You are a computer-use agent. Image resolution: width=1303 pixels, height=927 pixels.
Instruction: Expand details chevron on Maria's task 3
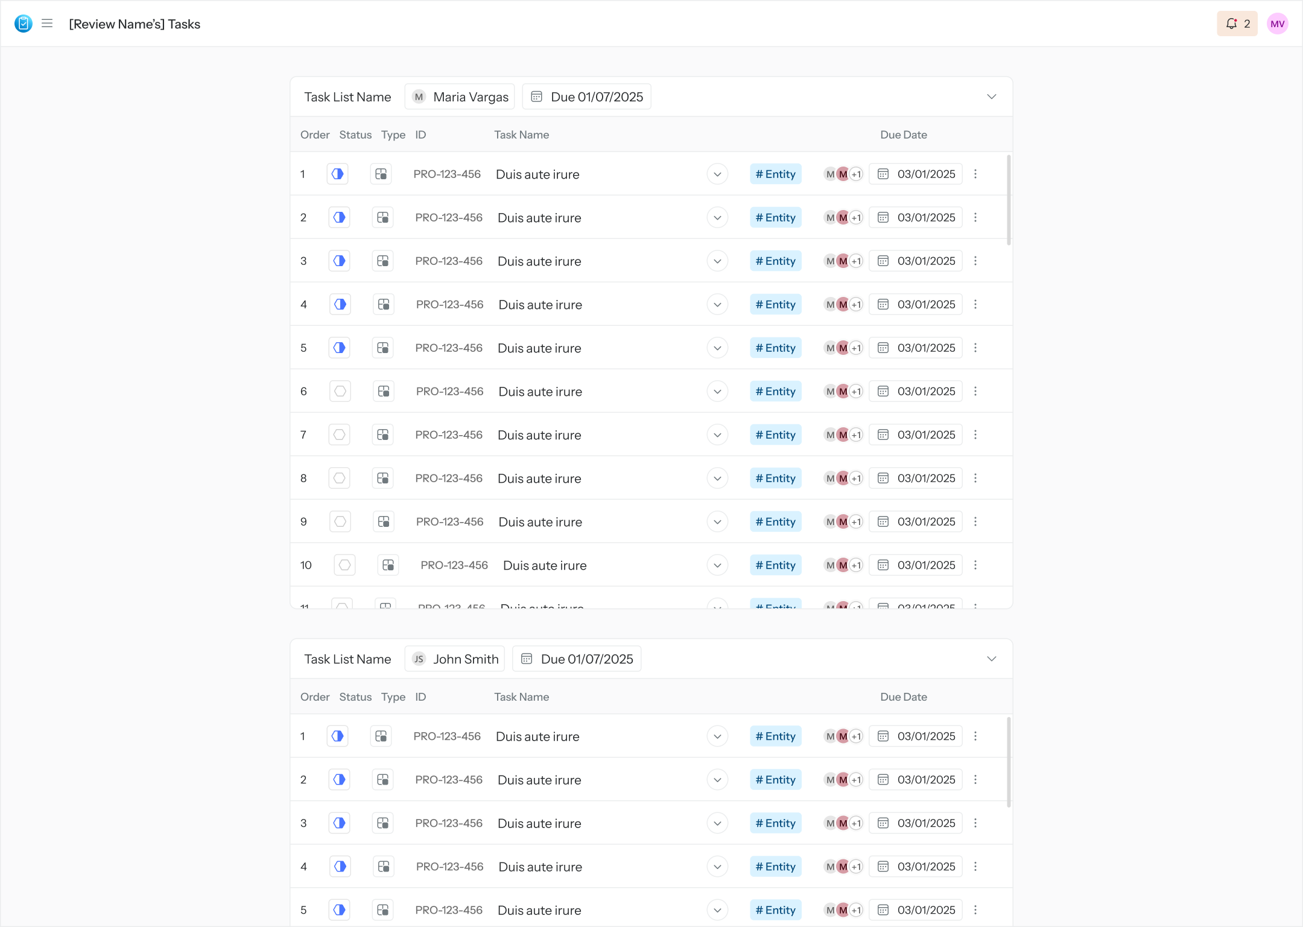point(717,261)
